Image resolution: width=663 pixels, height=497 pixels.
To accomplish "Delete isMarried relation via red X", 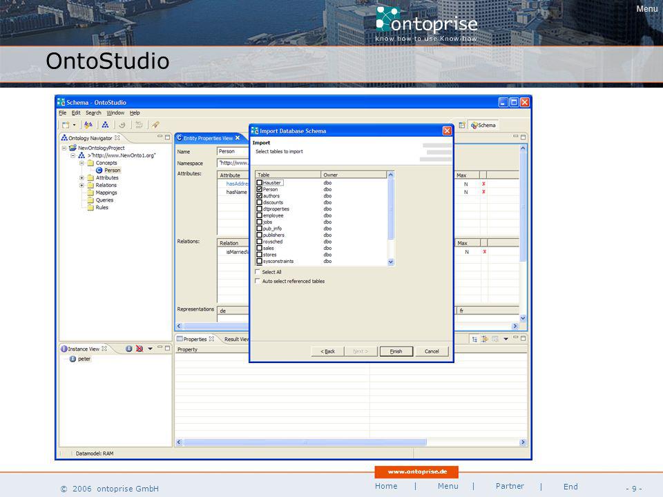I will (x=484, y=251).
